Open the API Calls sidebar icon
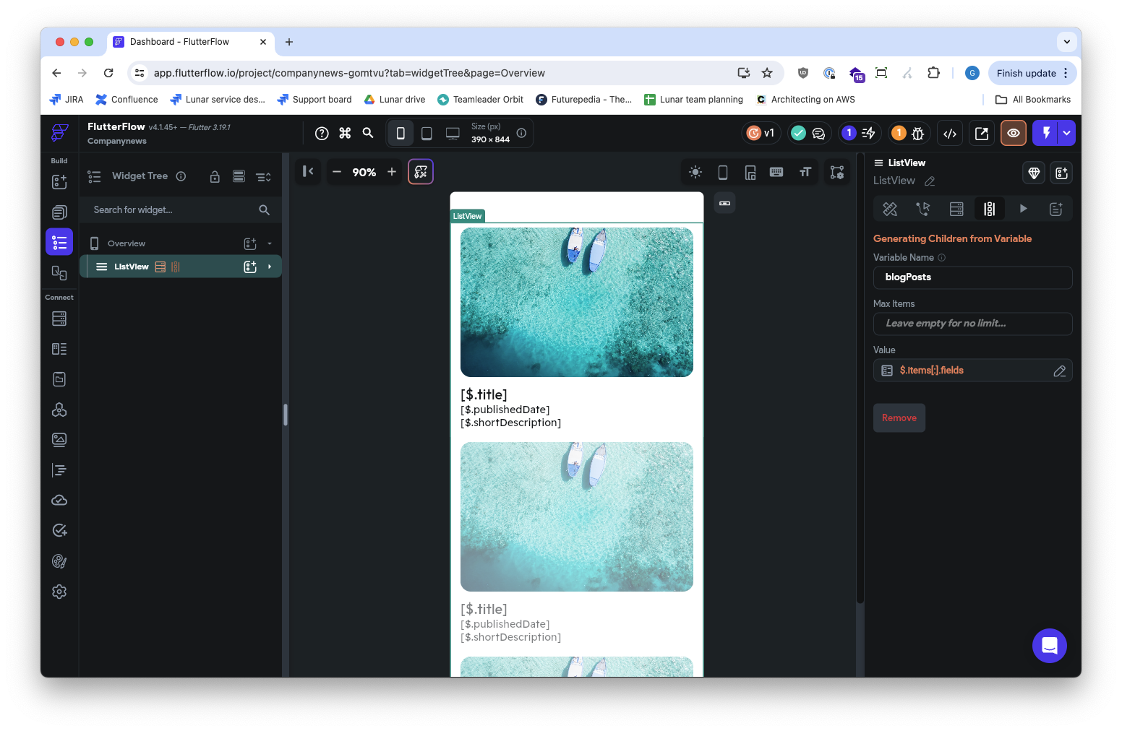This screenshot has height=731, width=1122. (59, 410)
